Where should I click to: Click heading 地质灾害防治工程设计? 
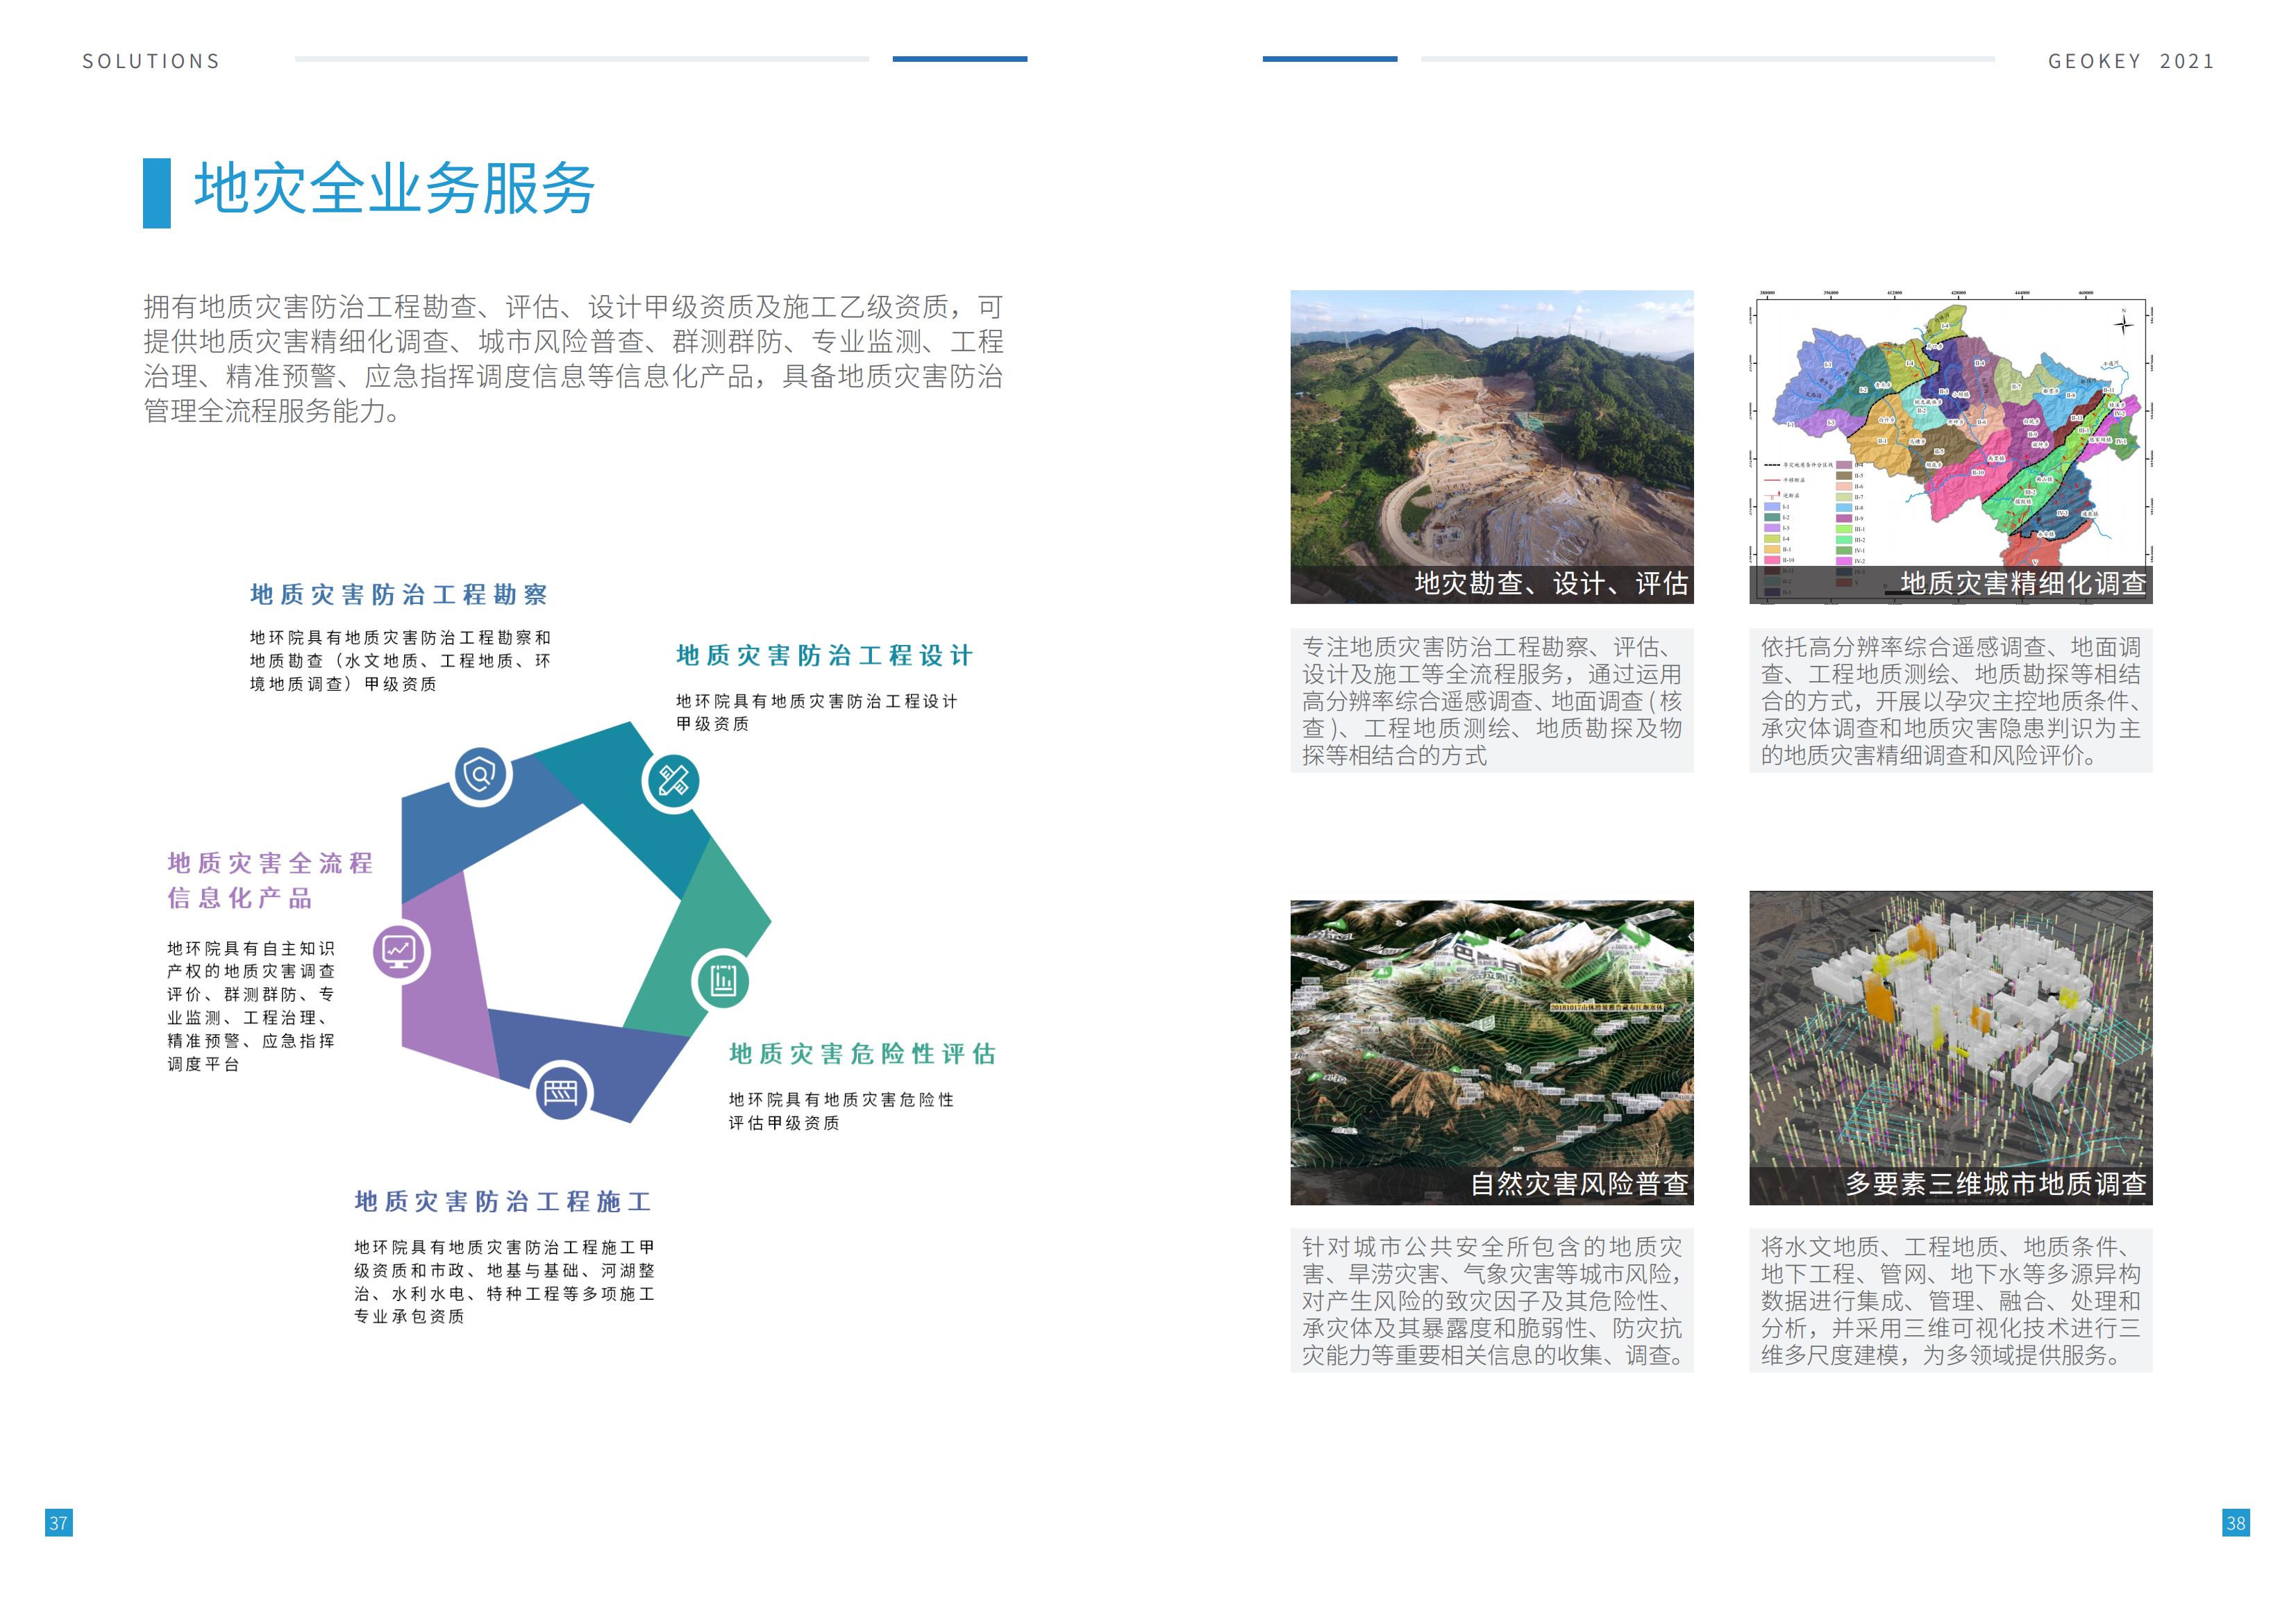click(825, 656)
